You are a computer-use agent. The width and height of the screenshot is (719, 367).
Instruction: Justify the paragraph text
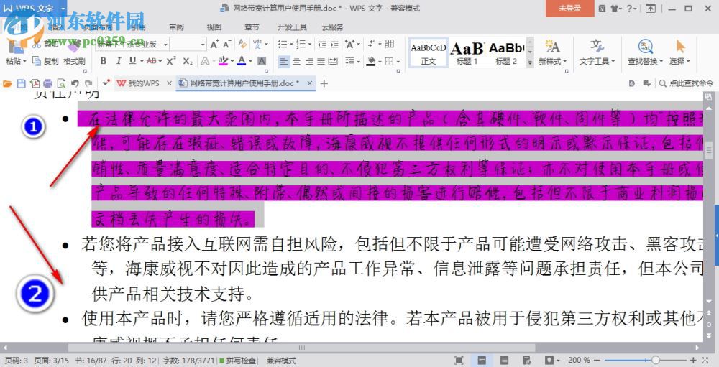coord(321,61)
